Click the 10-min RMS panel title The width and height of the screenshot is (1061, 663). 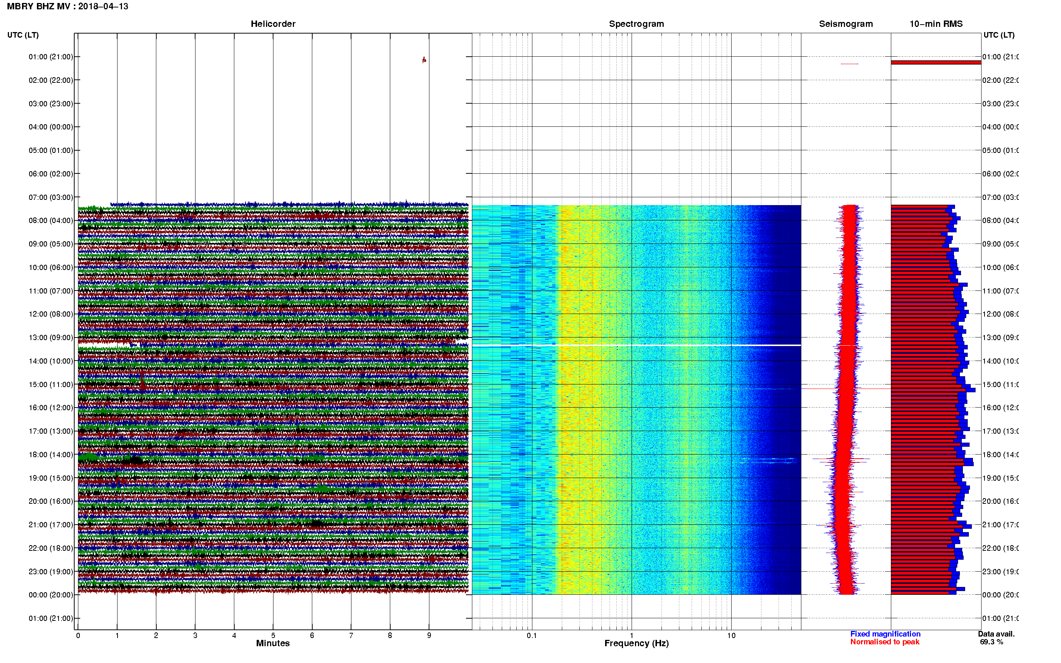pyautogui.click(x=936, y=24)
